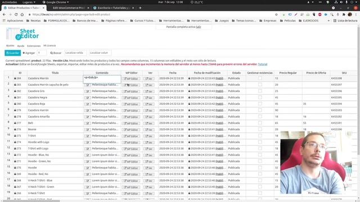Image resolution: width=360 pixels, height=202 pixels.
Task: Open WP Editor for T-Shirt with Logo
Action: 131,149
